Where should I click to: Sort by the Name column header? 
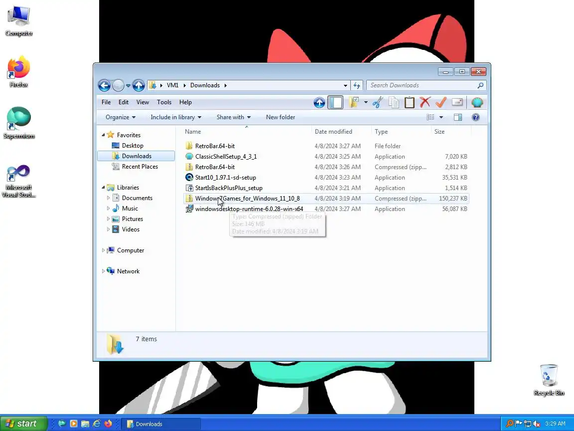247,132
